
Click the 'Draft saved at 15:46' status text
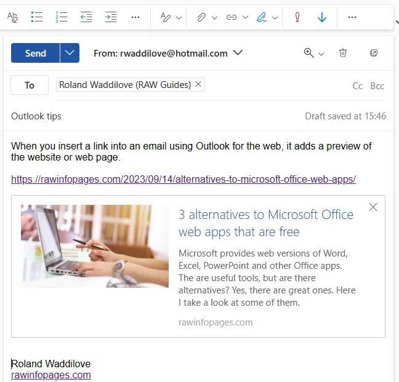click(345, 116)
